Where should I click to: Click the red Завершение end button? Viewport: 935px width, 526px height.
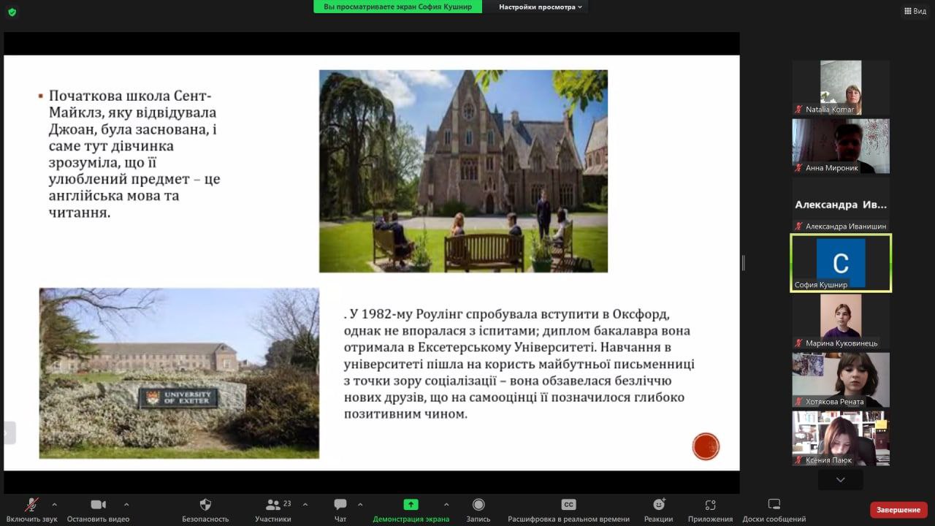coord(898,510)
